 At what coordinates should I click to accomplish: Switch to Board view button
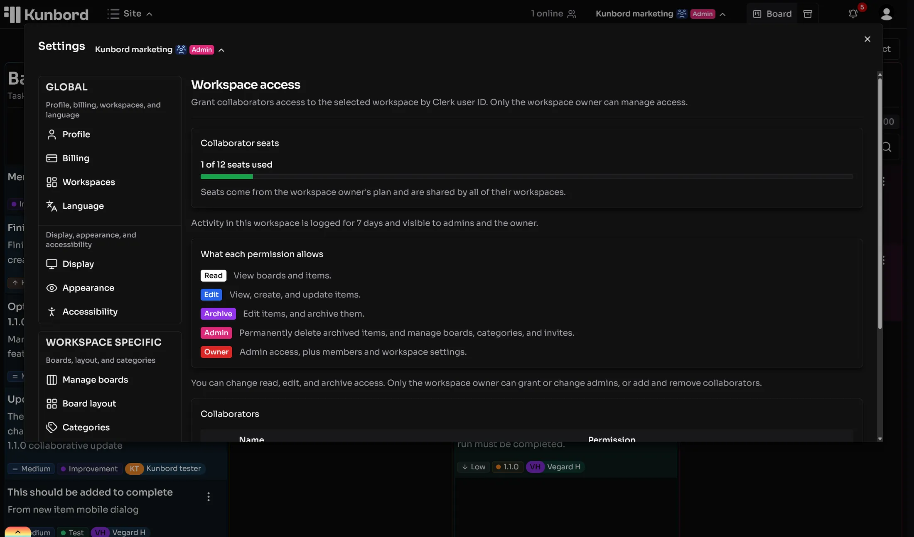coord(772,14)
